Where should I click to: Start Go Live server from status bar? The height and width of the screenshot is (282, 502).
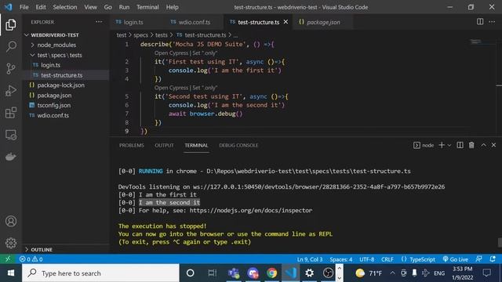point(455,259)
